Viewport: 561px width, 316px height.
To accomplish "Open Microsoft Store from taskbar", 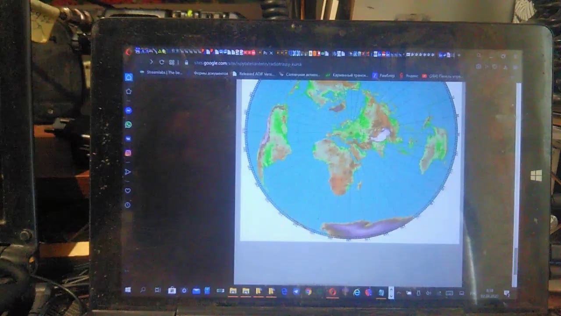I will pyautogui.click(x=171, y=290).
